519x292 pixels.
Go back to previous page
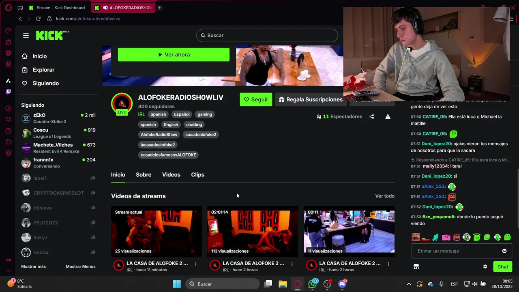pos(20,19)
